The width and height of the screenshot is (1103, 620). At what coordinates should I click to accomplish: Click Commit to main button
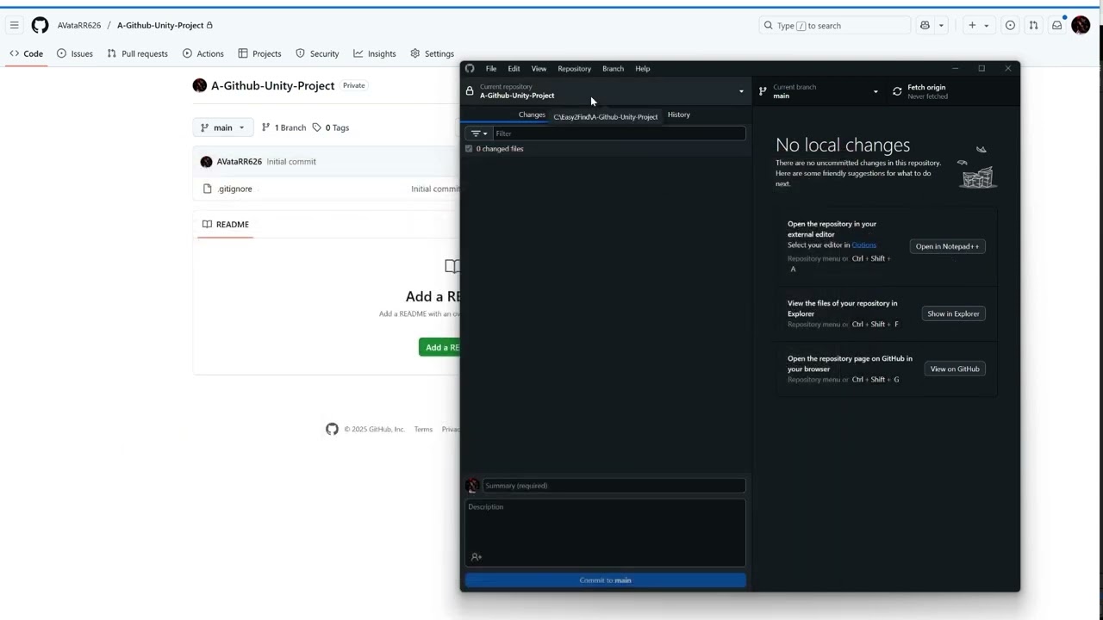[605, 580]
